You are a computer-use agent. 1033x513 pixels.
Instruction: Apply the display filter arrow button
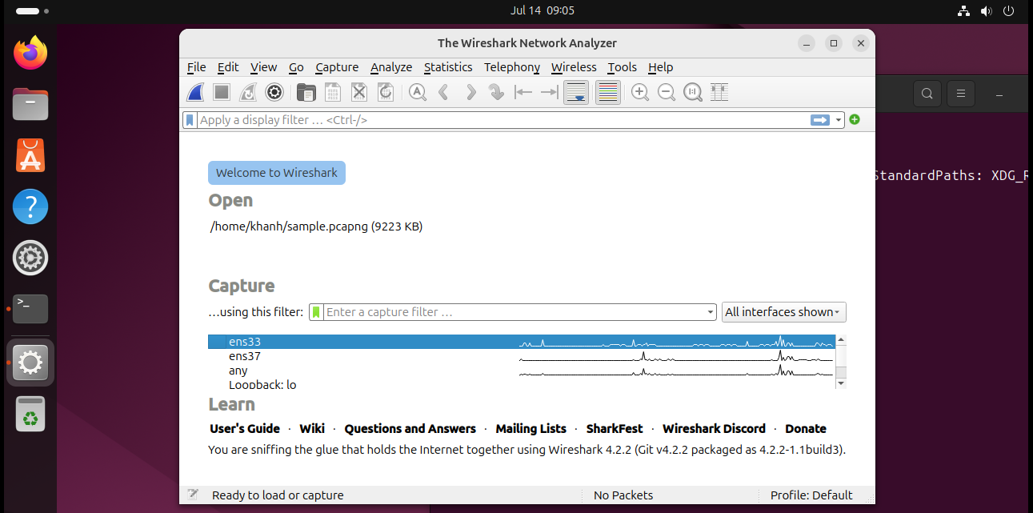click(820, 120)
